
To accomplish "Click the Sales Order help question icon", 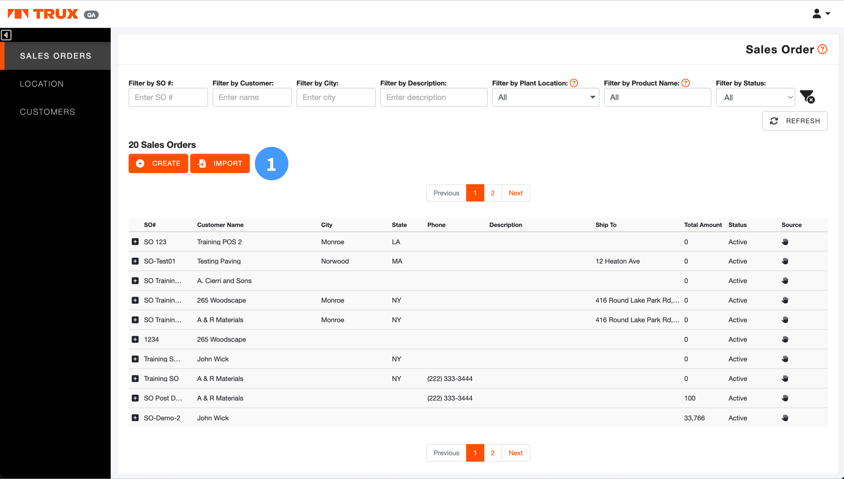I will pos(822,49).
